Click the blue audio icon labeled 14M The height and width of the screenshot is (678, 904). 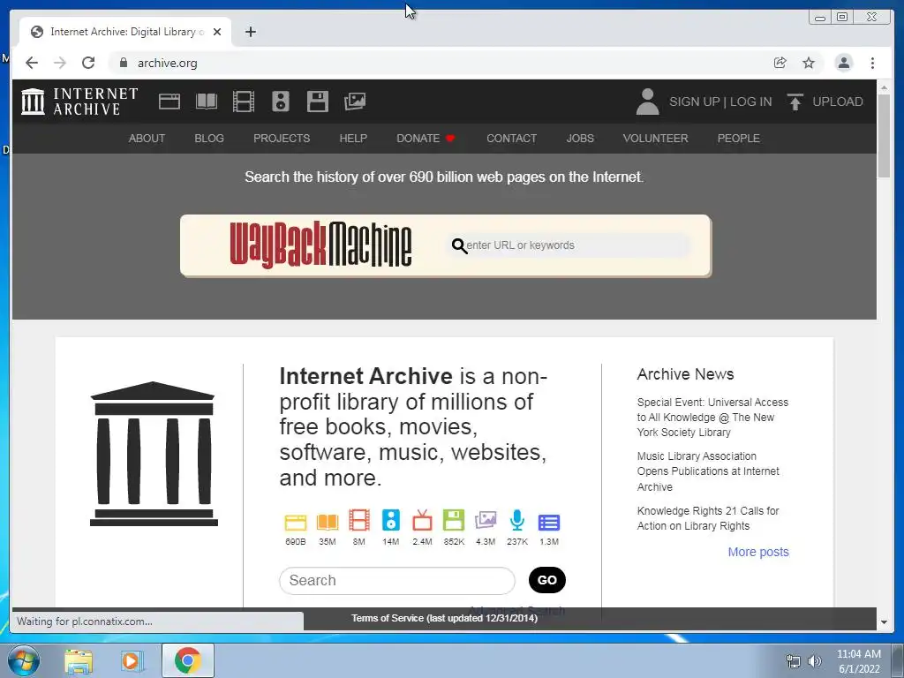(x=390, y=521)
